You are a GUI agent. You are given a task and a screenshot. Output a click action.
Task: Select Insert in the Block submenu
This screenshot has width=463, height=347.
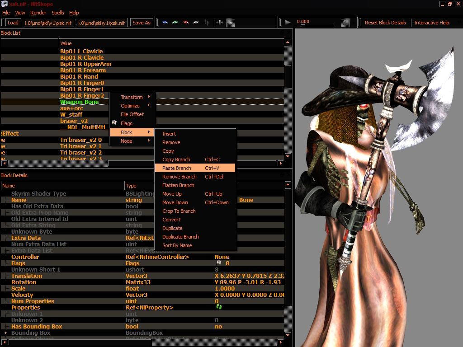195,134
